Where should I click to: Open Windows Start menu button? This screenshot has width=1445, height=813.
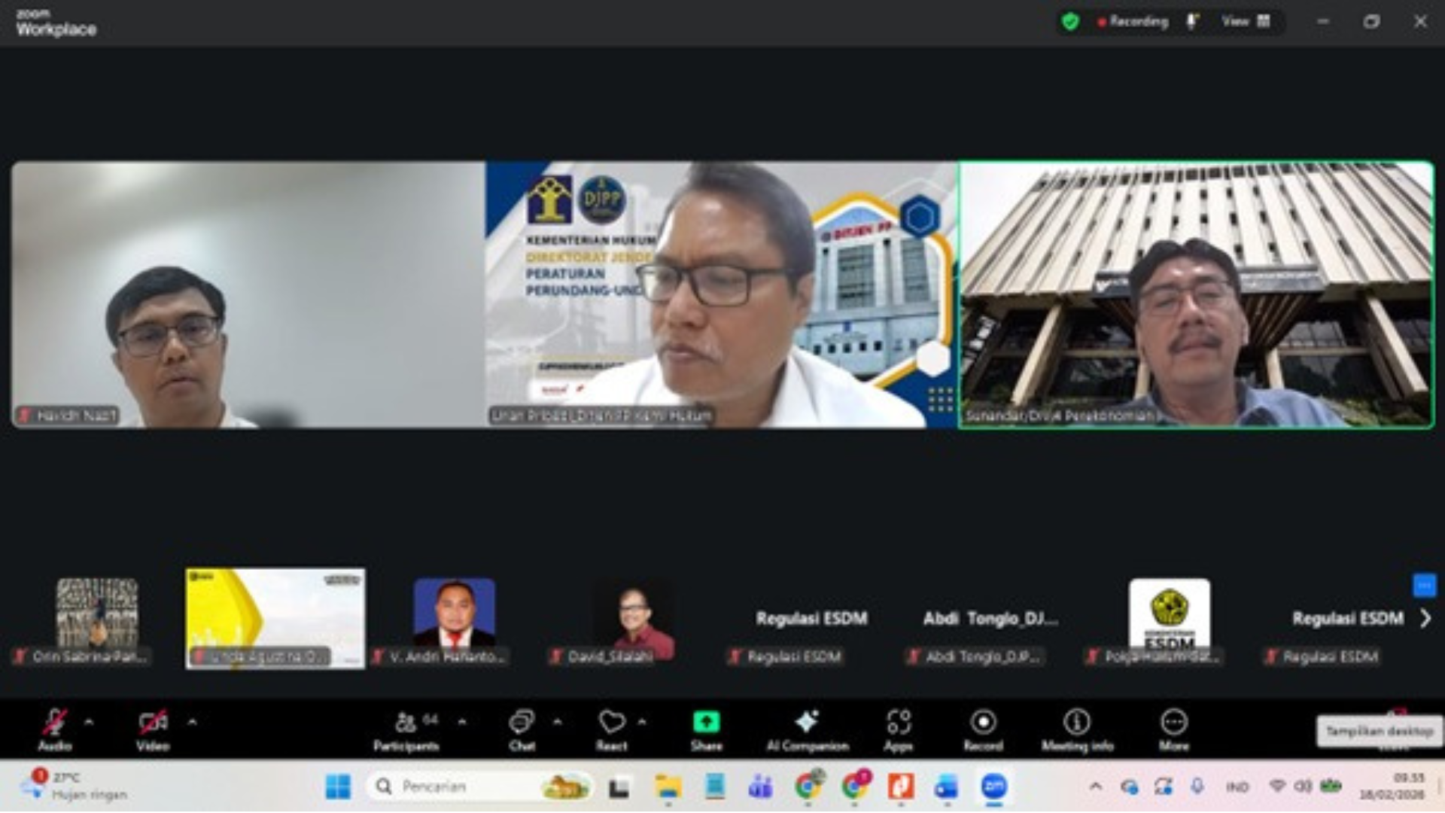point(338,787)
